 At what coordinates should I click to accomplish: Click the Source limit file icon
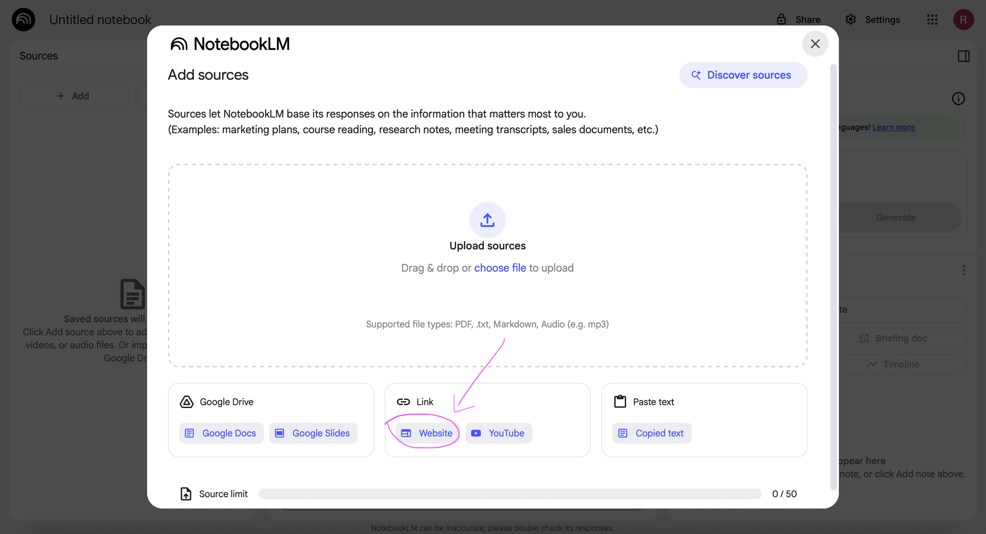(186, 493)
